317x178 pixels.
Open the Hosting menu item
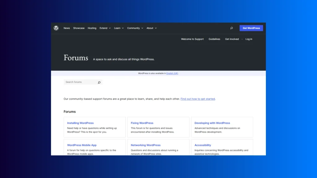[x=92, y=28]
